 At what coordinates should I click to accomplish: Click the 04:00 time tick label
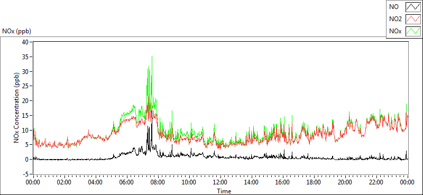click(x=95, y=182)
